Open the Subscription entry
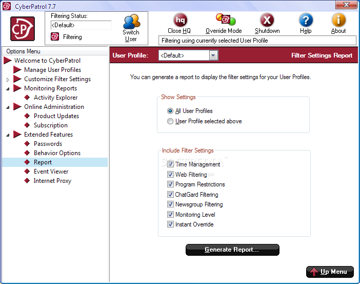360x284 pixels. pos(51,125)
